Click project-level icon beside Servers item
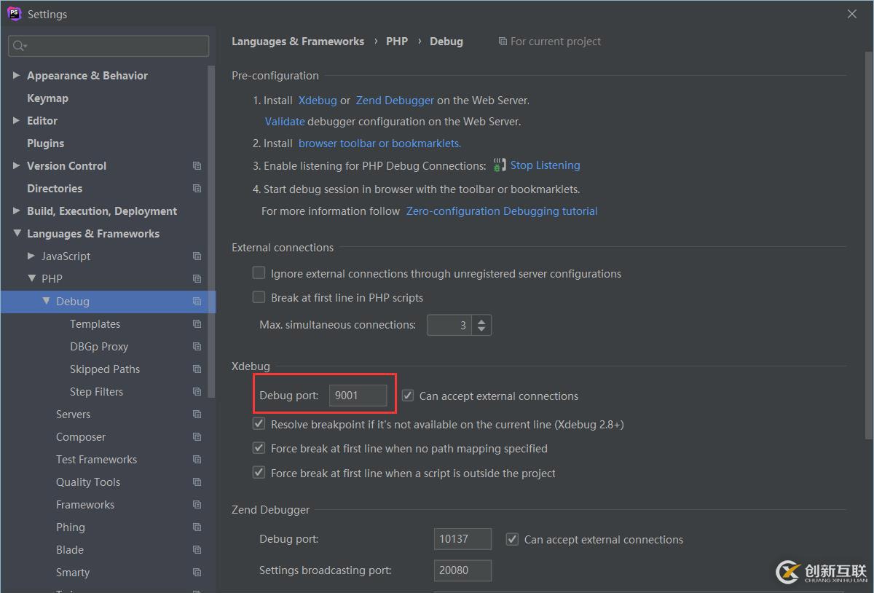Image resolution: width=874 pixels, height=593 pixels. tap(197, 415)
